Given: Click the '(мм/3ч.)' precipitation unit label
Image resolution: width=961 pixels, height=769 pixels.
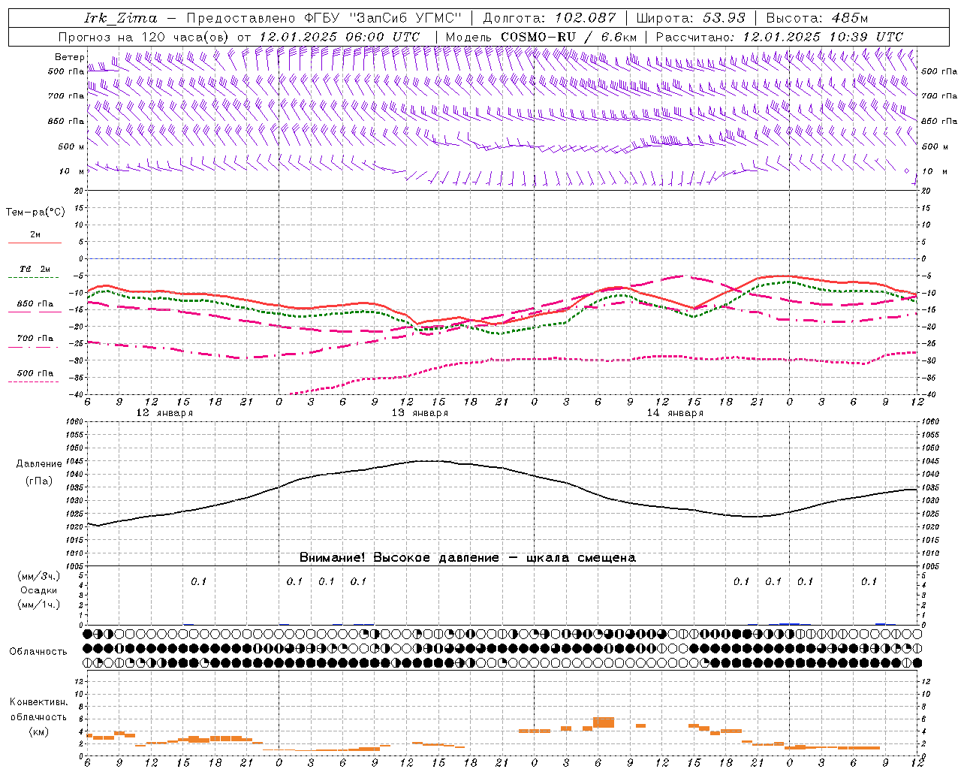Looking at the screenshot, I should (39, 576).
